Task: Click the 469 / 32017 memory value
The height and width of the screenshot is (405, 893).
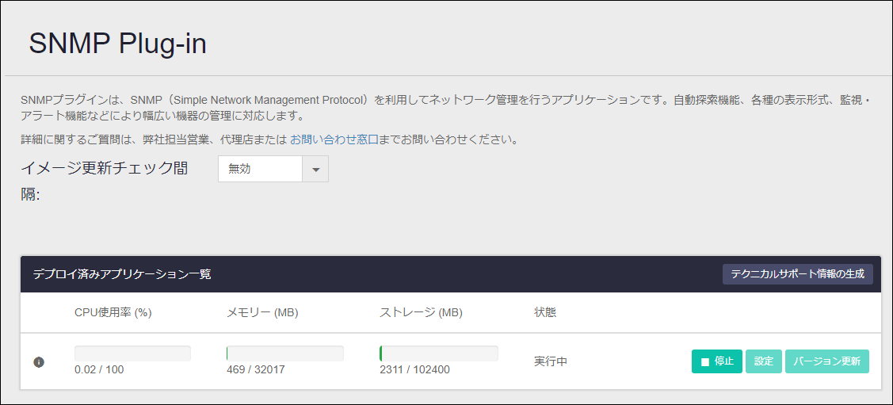Action: tap(256, 369)
